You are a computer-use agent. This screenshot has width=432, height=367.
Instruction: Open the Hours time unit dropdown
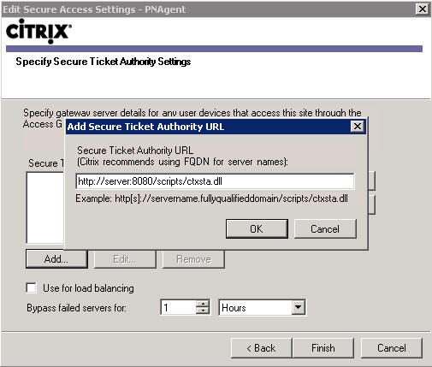[299, 307]
